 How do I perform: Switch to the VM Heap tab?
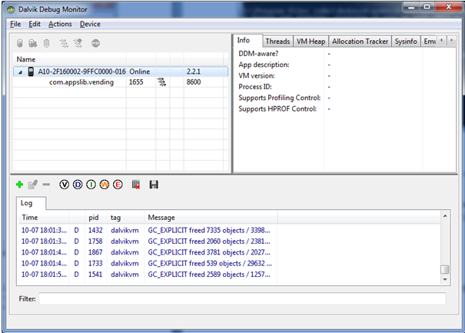point(311,42)
